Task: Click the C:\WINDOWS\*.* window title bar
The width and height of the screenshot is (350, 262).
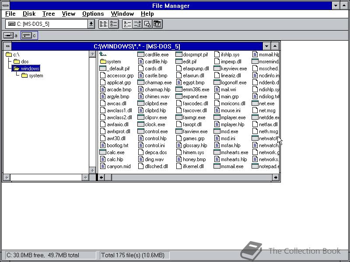Action: 137,46
